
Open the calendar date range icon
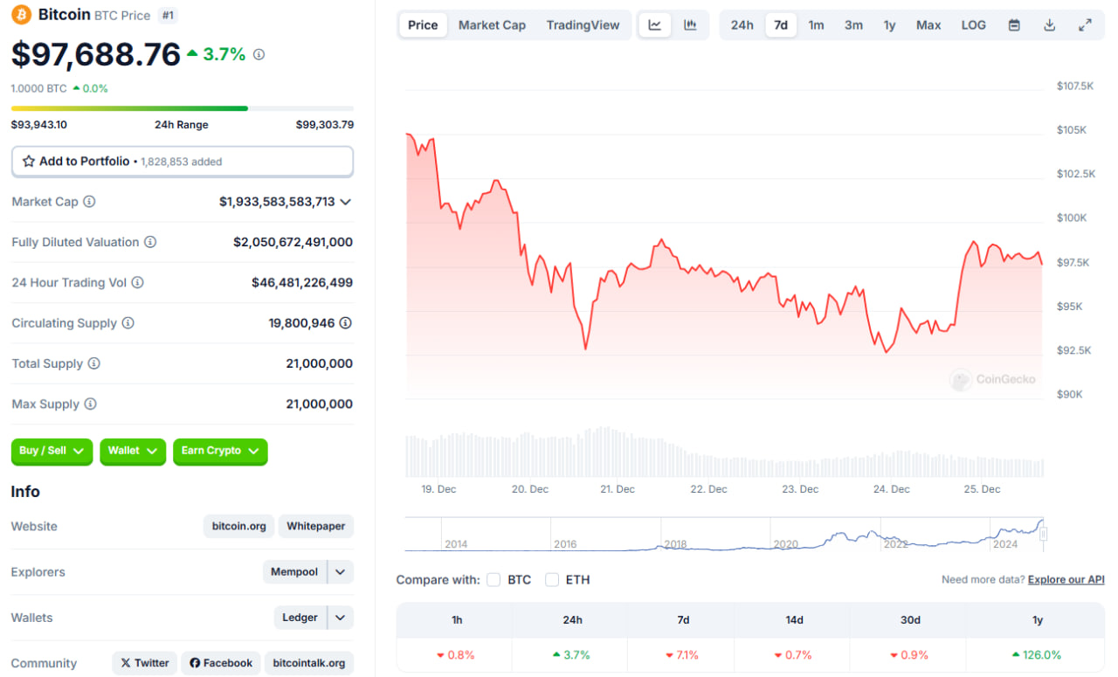tap(1014, 25)
